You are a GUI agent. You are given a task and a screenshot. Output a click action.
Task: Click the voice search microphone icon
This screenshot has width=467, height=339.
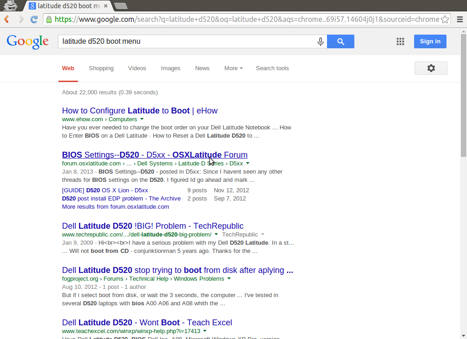pyautogui.click(x=320, y=41)
